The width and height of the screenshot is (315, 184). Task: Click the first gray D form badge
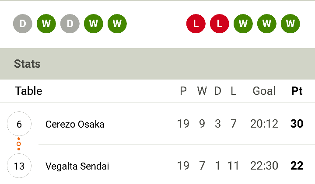coord(23,24)
